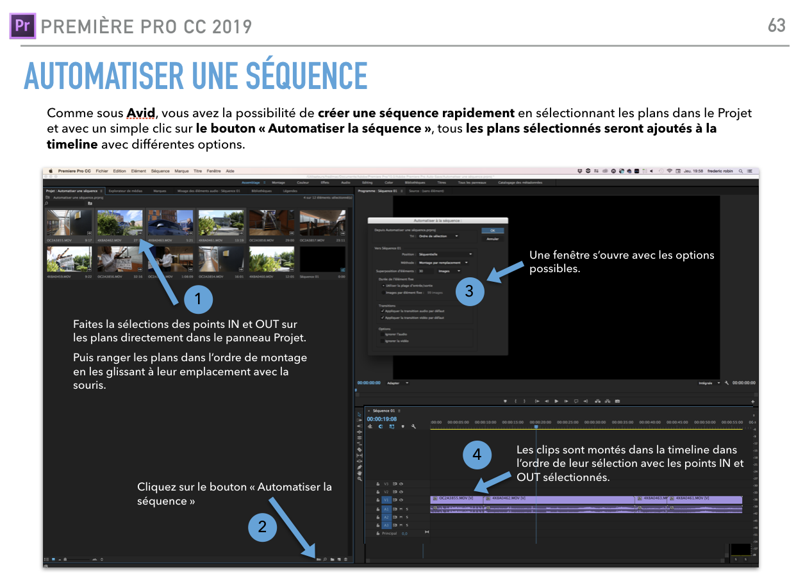
Task: Expand the Méthode Montage par remplacement dropdown
Action: tap(443, 263)
